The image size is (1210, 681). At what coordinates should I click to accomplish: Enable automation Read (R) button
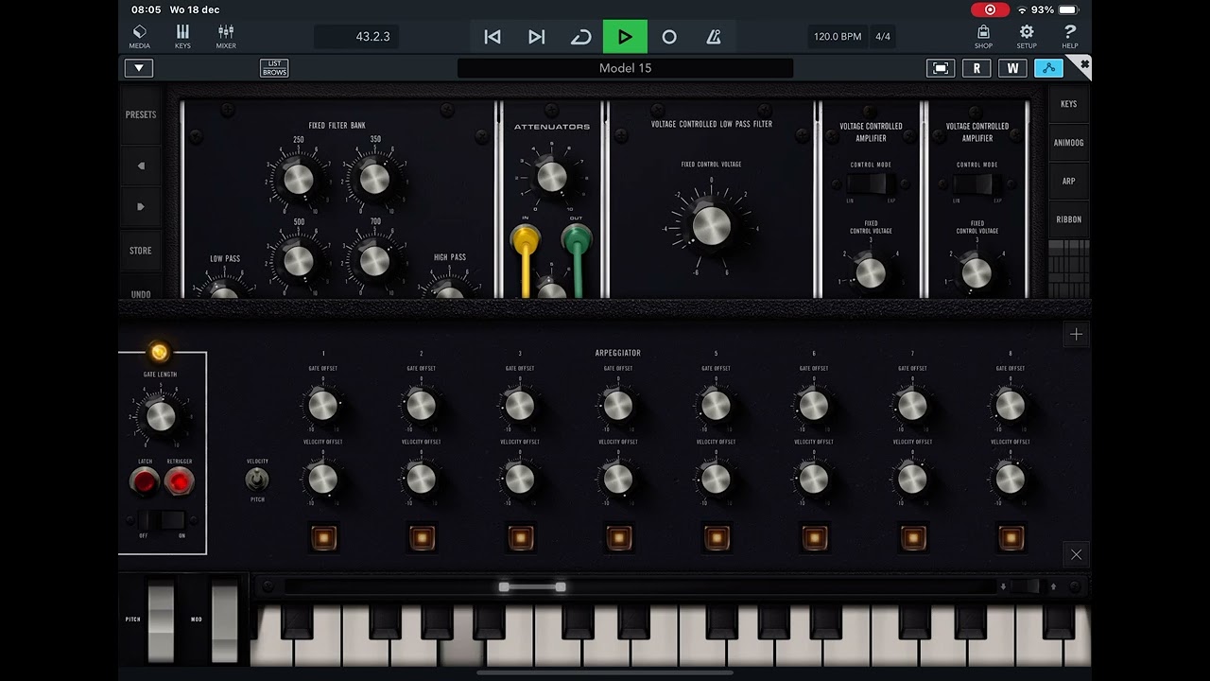(977, 68)
